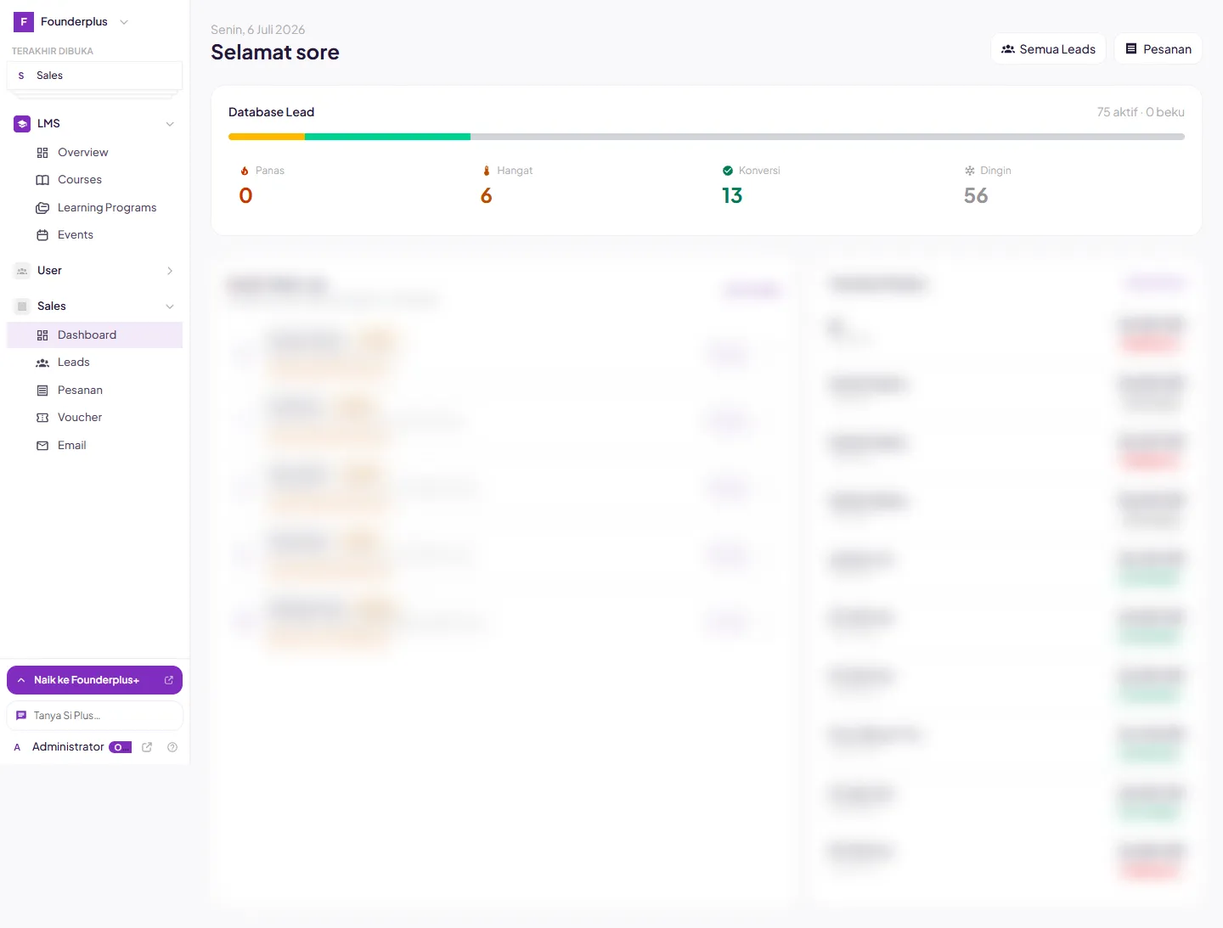The height and width of the screenshot is (928, 1223).
Task: Collapse the Sales section chevron
Action: coord(170,307)
